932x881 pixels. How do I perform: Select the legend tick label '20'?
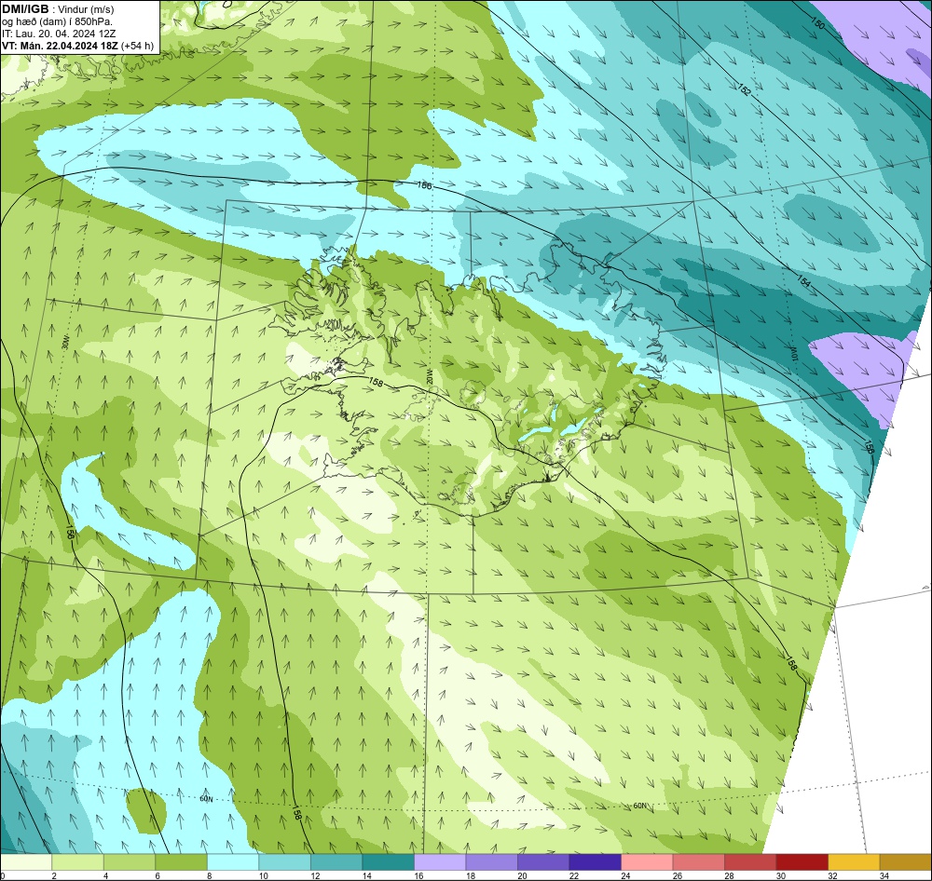[523, 875]
